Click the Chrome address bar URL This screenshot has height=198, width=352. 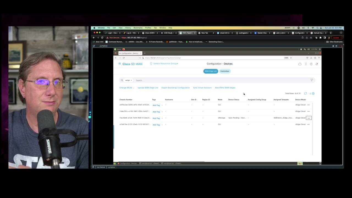coord(134,37)
